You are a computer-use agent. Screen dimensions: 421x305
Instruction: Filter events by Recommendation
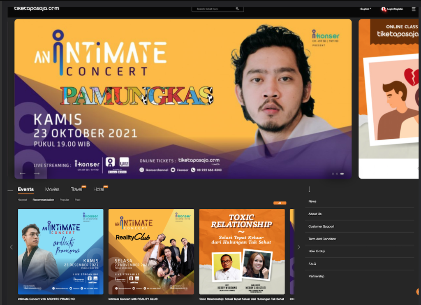pyautogui.click(x=43, y=200)
